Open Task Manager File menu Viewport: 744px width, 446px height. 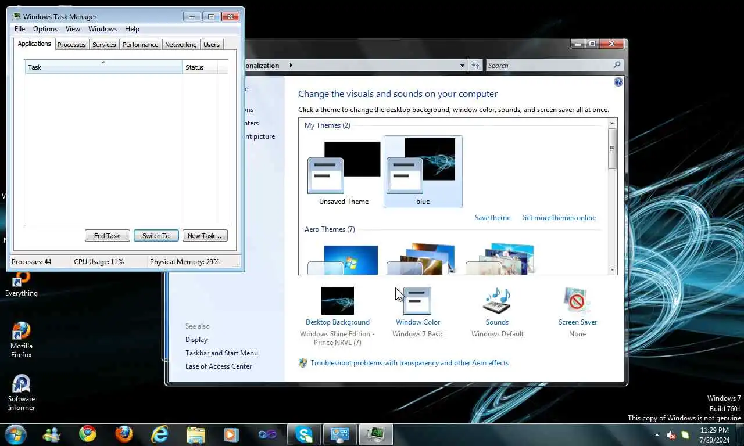20,29
